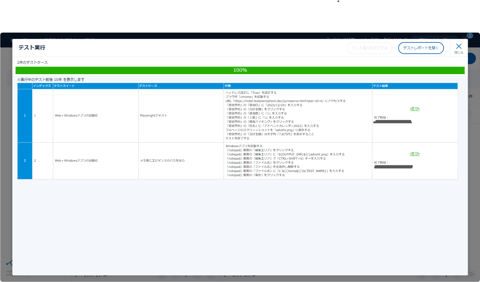This screenshot has width=480, height=282.
Task: Click step ブラウザ「chrome」を起動する
Action: click(247, 97)
